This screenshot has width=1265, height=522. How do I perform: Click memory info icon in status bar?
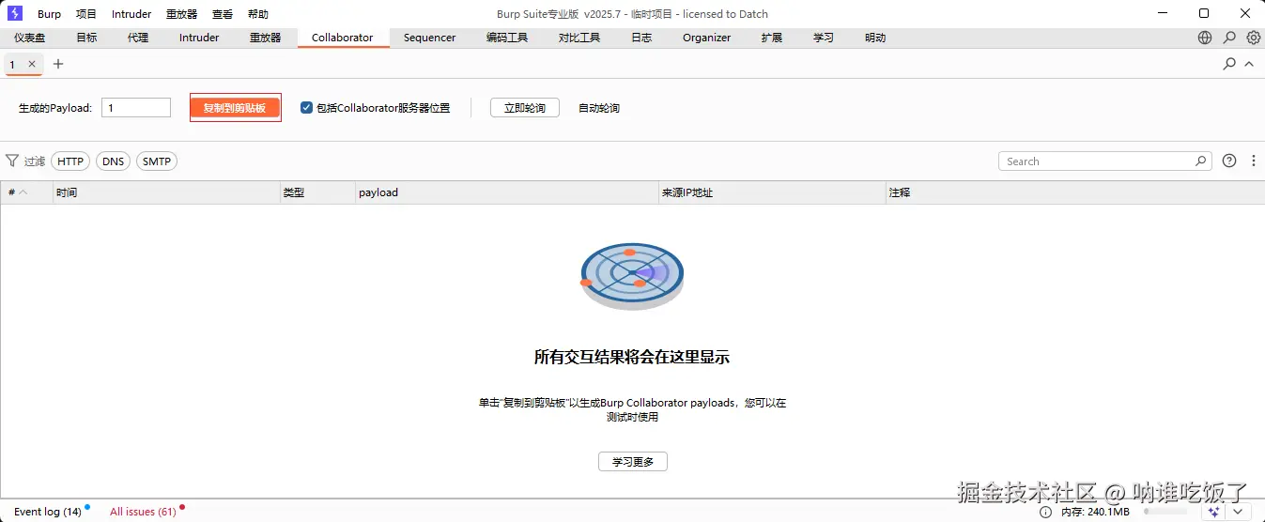coord(1046,512)
